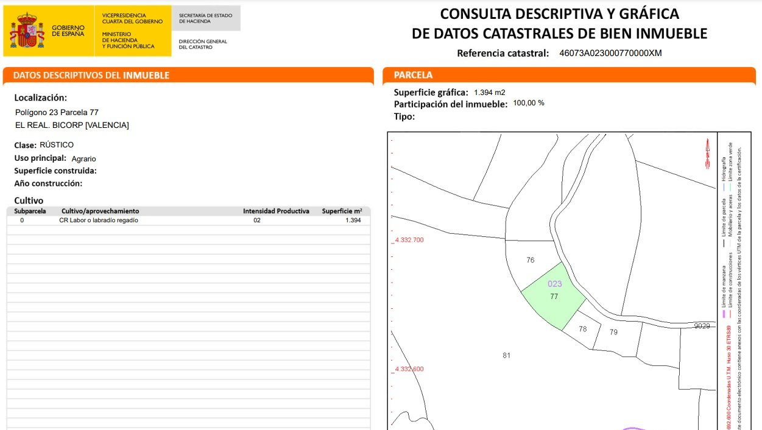Click the 'Intensidad Productiva' column header
Viewport: 762px width, 430px height.
(276, 211)
